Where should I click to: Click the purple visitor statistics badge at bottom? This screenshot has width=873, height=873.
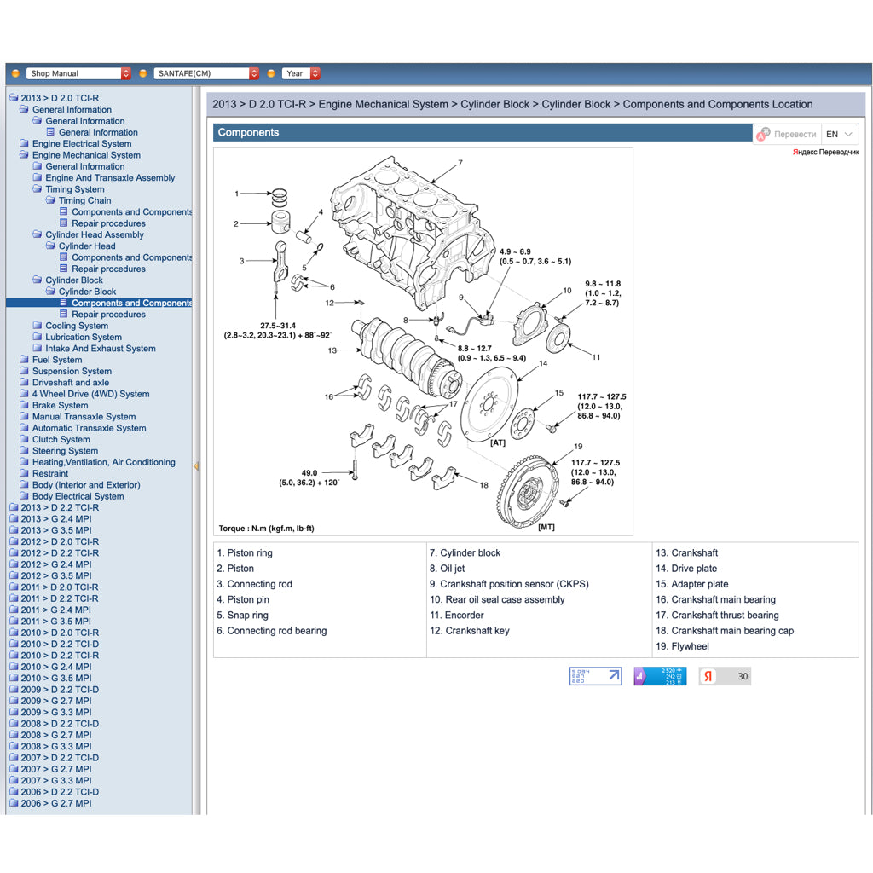tap(659, 675)
